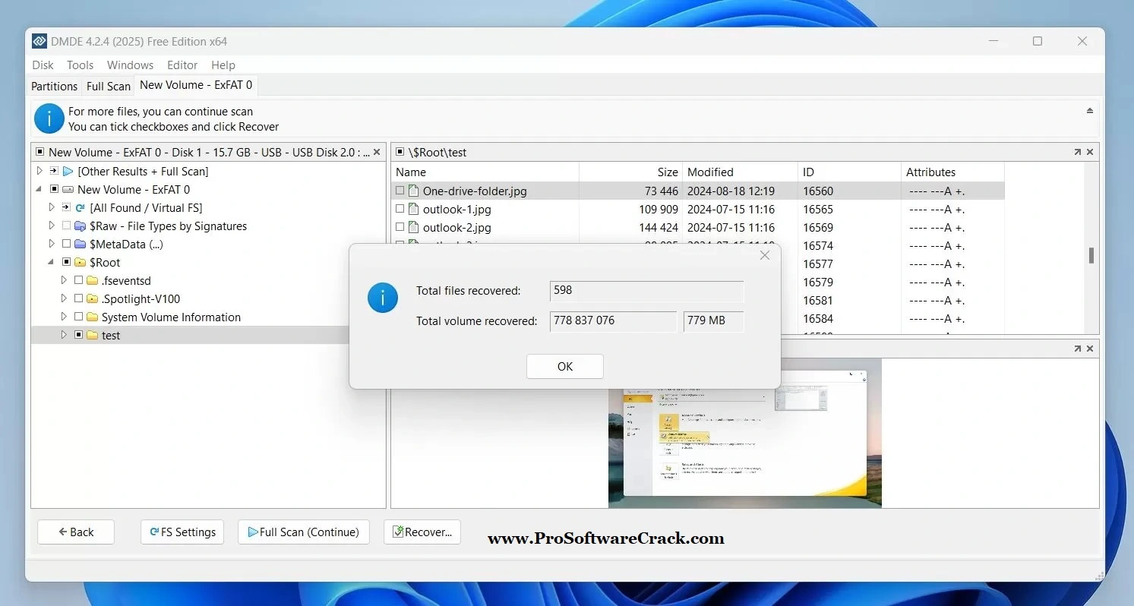1134x606 pixels.
Task: Click the file icon of One-drive-folder.jpg
Action: pos(414,191)
